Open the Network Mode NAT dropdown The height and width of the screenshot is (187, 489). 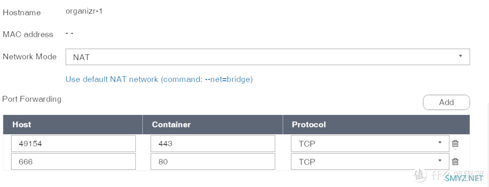268,56
